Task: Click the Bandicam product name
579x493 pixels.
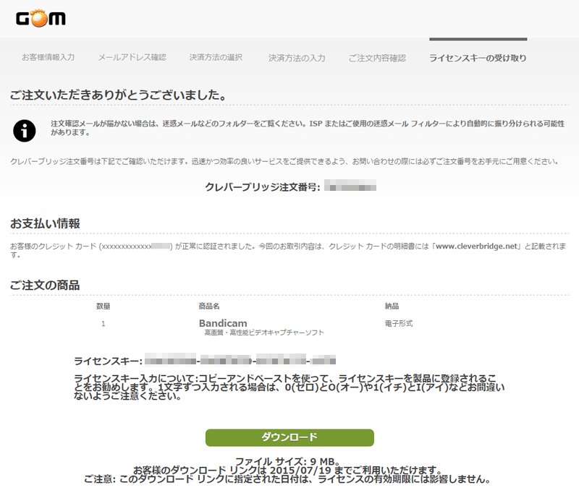Action: [x=223, y=323]
